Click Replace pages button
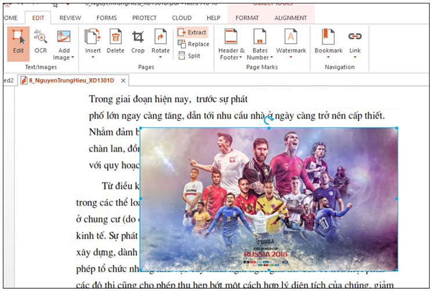The width and height of the screenshot is (435, 291). click(193, 44)
